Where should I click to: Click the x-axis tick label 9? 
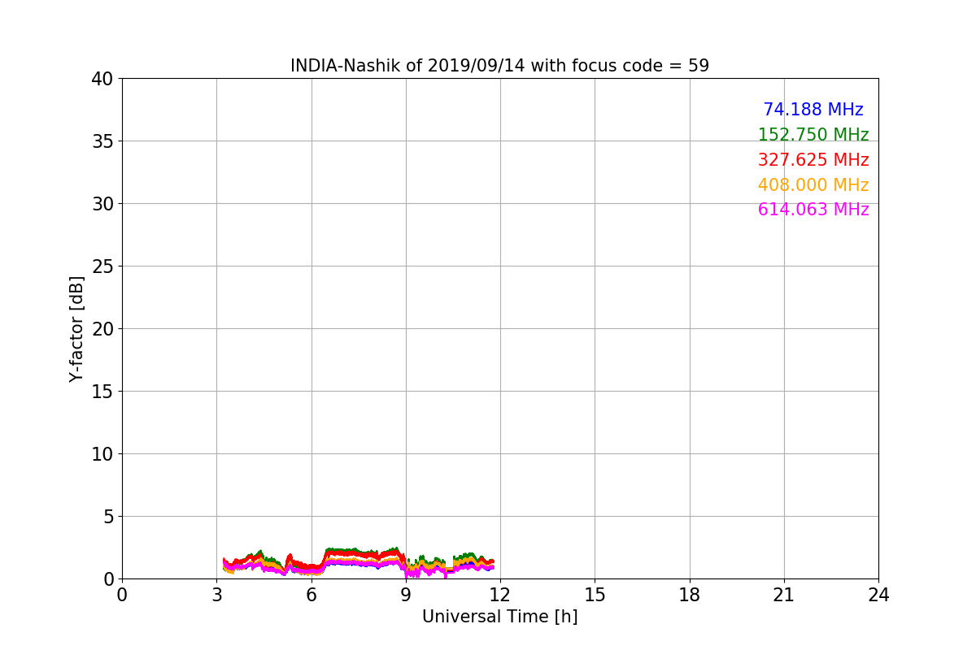(405, 595)
